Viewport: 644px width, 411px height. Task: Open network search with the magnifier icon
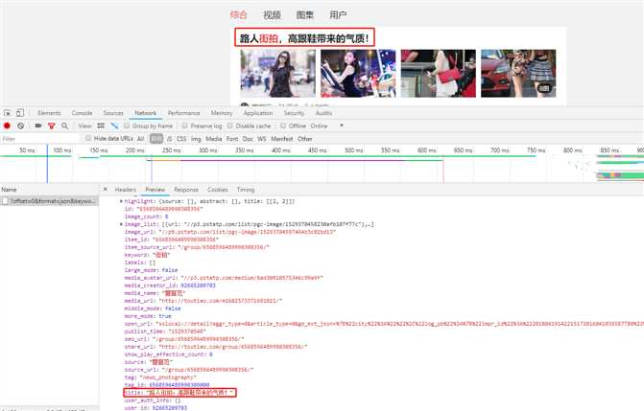click(64, 126)
